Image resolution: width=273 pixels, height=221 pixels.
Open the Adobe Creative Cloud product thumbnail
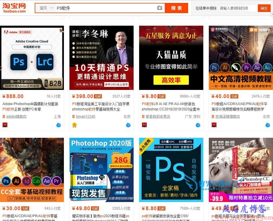tap(32, 58)
